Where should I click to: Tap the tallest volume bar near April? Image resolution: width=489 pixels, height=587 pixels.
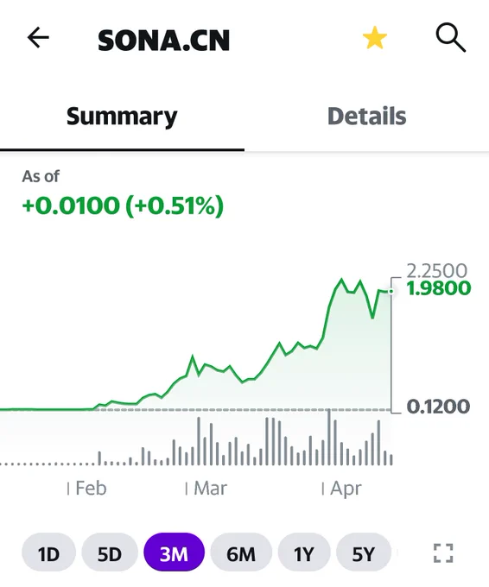pyautogui.click(x=329, y=438)
